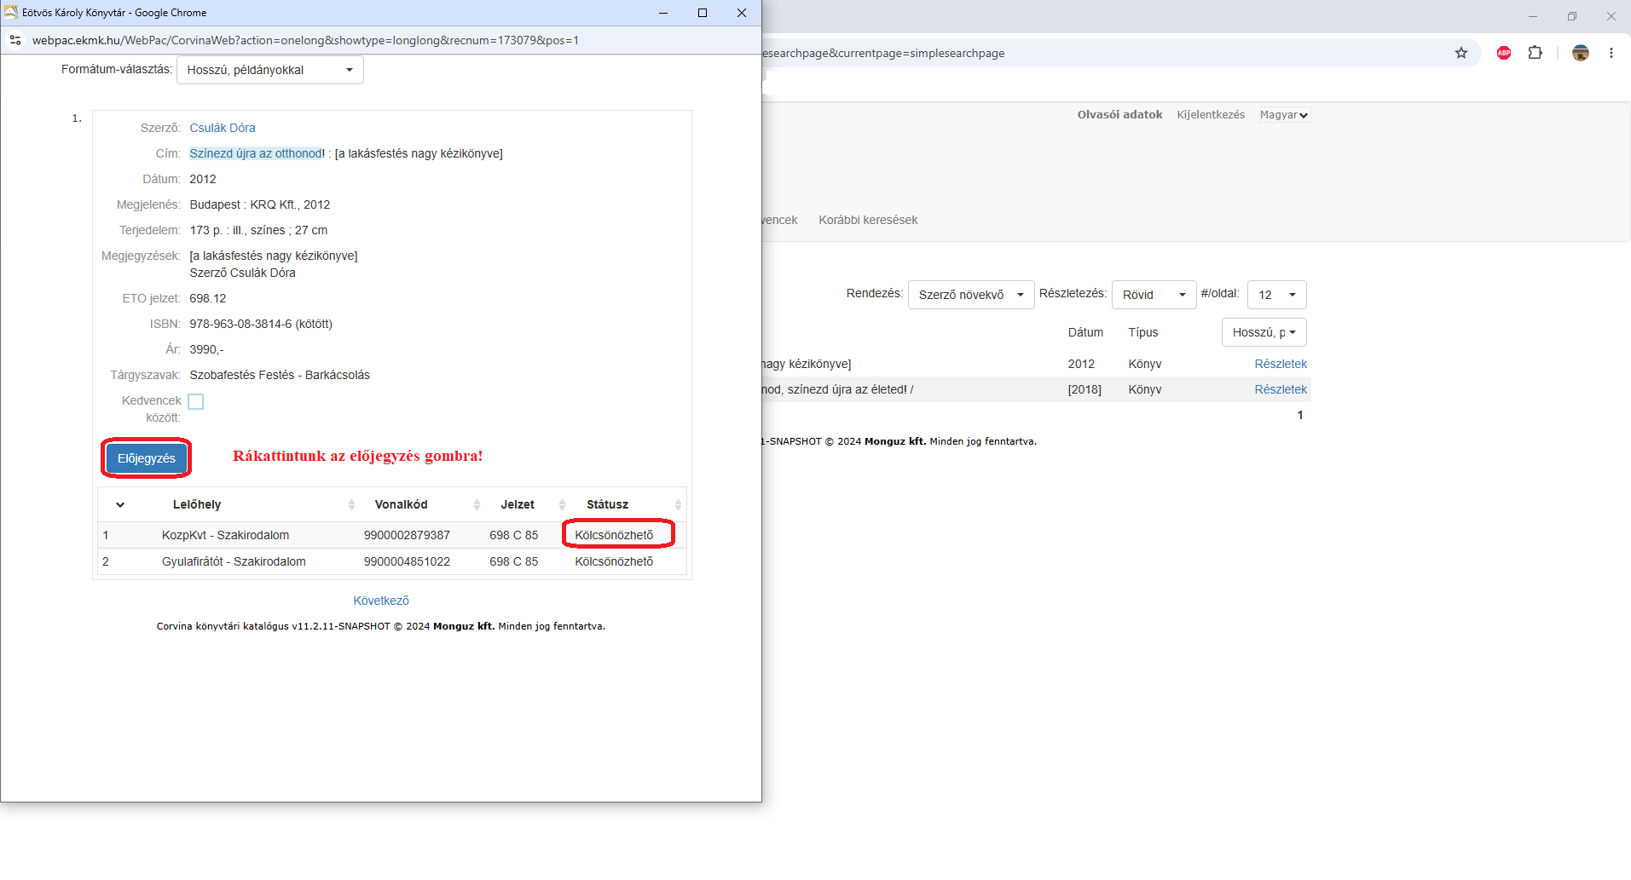The width and height of the screenshot is (1631, 880).
Task: Click page number 1 in results
Action: [1300, 415]
